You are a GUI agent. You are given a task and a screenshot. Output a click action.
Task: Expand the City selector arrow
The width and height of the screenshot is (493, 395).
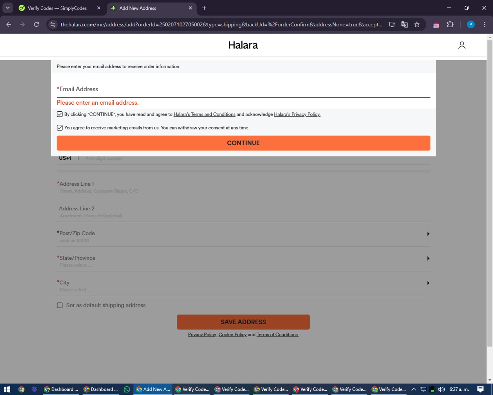(428, 283)
